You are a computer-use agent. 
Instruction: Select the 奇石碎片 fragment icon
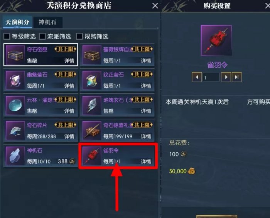[15, 131]
